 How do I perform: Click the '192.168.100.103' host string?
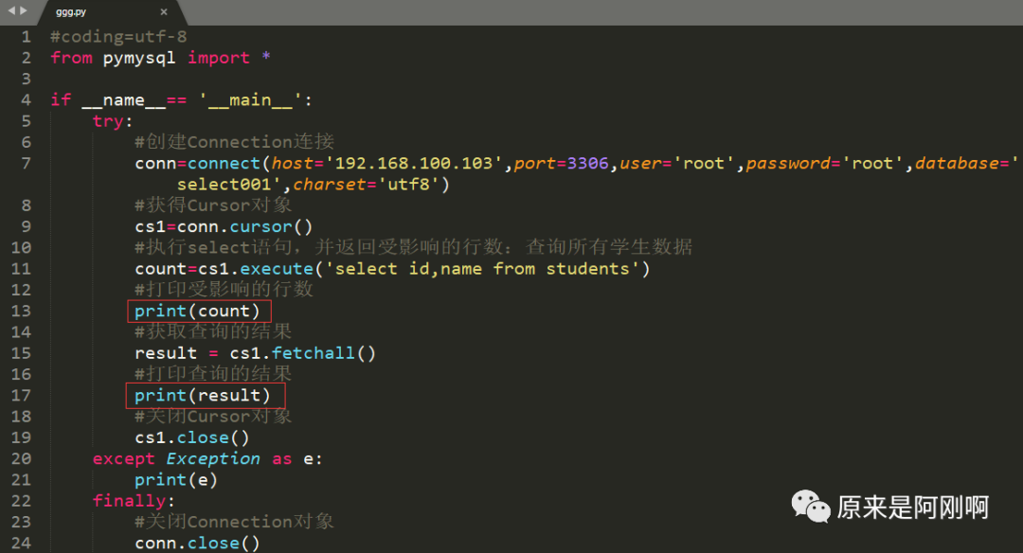[x=414, y=164]
